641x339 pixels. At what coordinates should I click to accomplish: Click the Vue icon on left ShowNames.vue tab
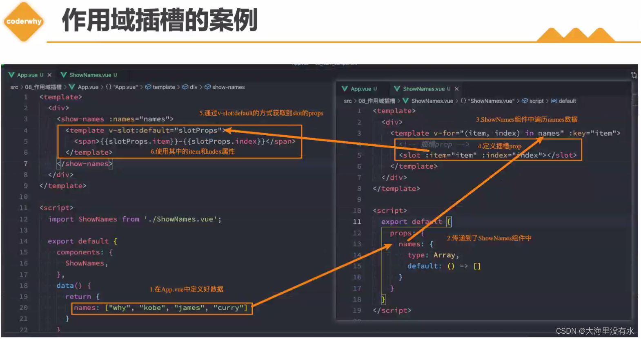coord(64,75)
